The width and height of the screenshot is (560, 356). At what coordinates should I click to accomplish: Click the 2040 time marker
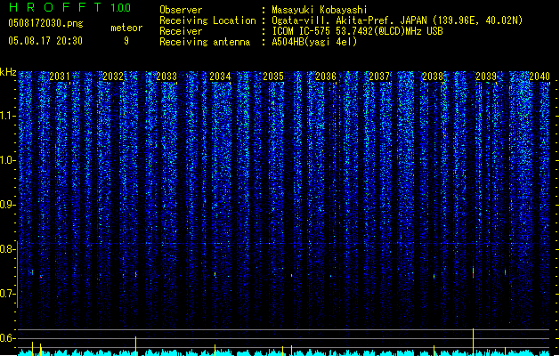pyautogui.click(x=540, y=77)
